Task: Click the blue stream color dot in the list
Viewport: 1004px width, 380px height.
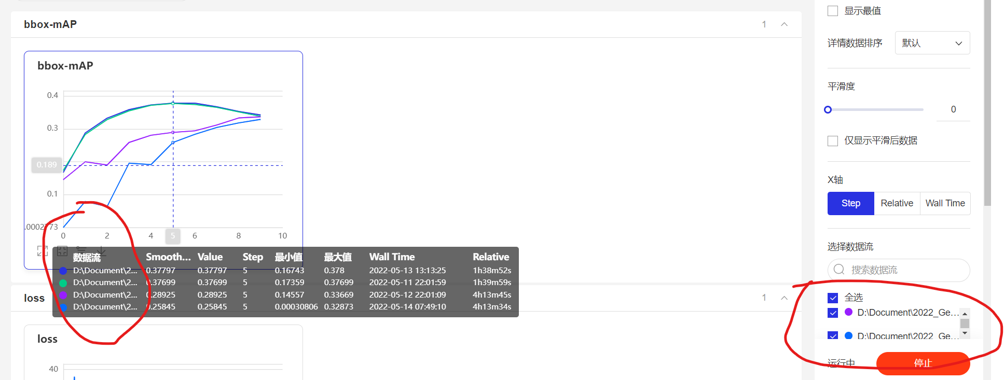Action: [x=849, y=335]
